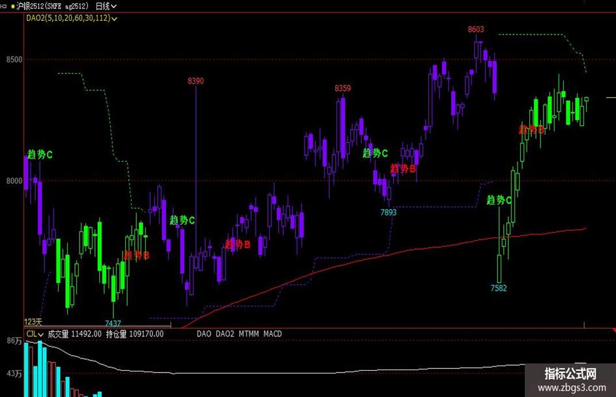Switch to the DAO2 indicator tab

click(x=225, y=334)
